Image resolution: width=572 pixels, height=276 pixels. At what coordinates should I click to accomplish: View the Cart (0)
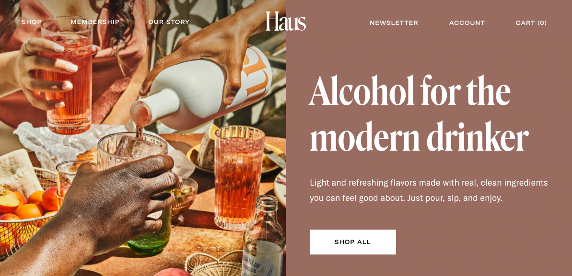[x=531, y=23]
